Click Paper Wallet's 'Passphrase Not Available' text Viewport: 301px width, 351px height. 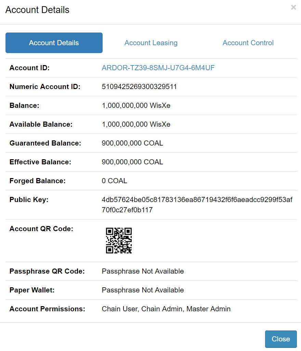coord(143,290)
